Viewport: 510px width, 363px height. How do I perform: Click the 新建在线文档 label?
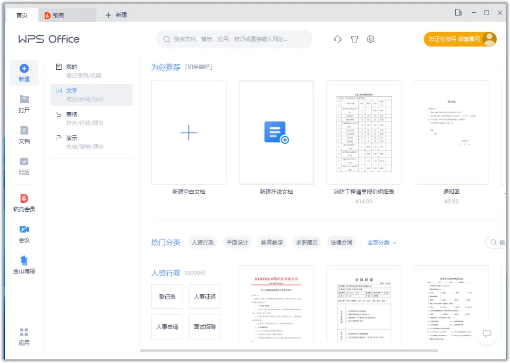(x=276, y=192)
